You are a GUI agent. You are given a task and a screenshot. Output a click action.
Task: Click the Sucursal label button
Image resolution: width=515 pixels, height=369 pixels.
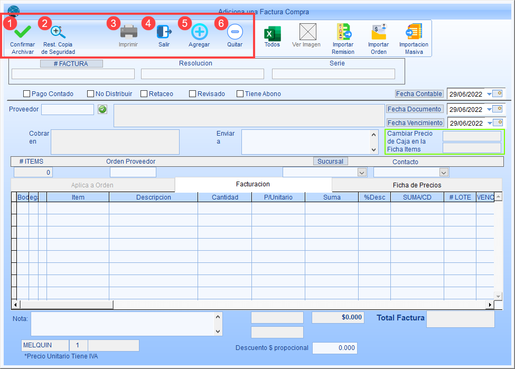(330, 161)
